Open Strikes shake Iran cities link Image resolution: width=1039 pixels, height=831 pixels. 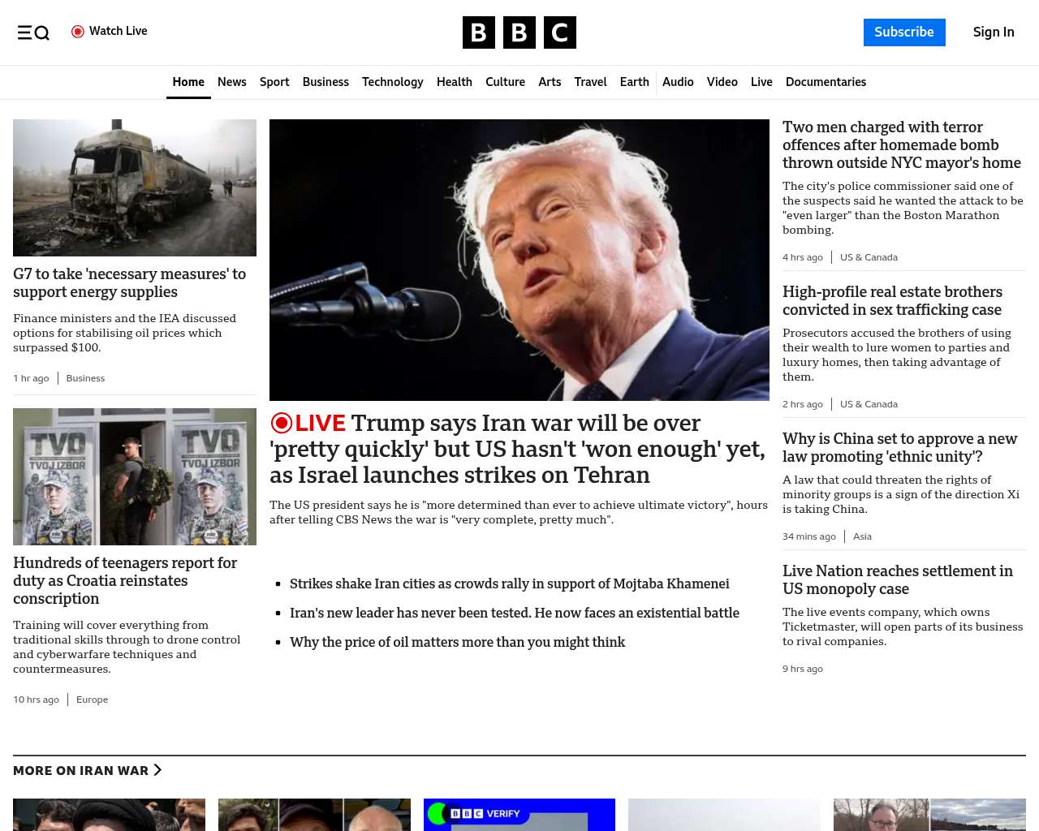coord(510,583)
